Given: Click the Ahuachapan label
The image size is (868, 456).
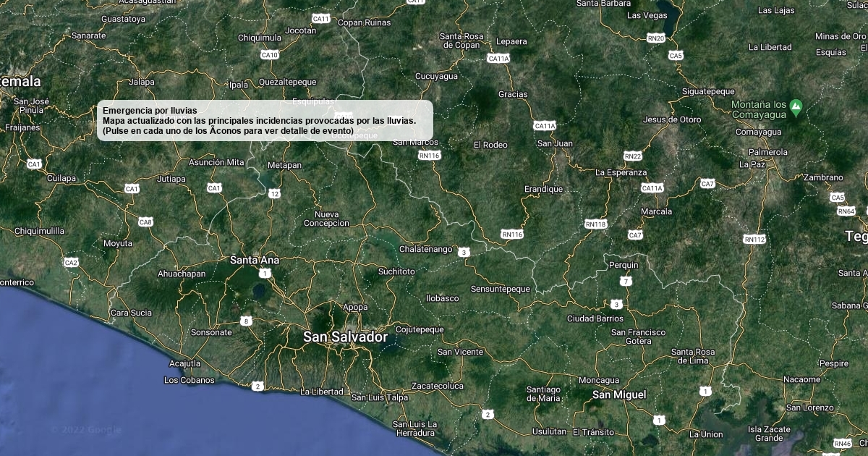Looking at the screenshot, I should [x=182, y=274].
